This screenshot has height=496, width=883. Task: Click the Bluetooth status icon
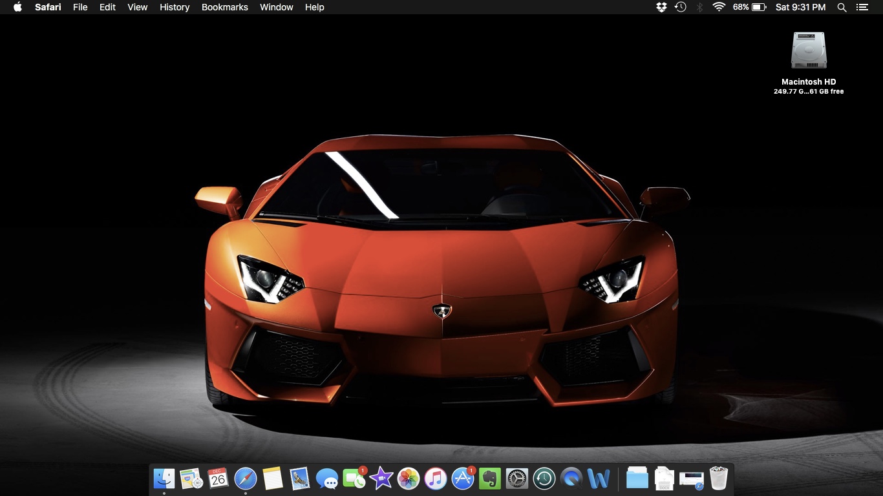tap(699, 7)
